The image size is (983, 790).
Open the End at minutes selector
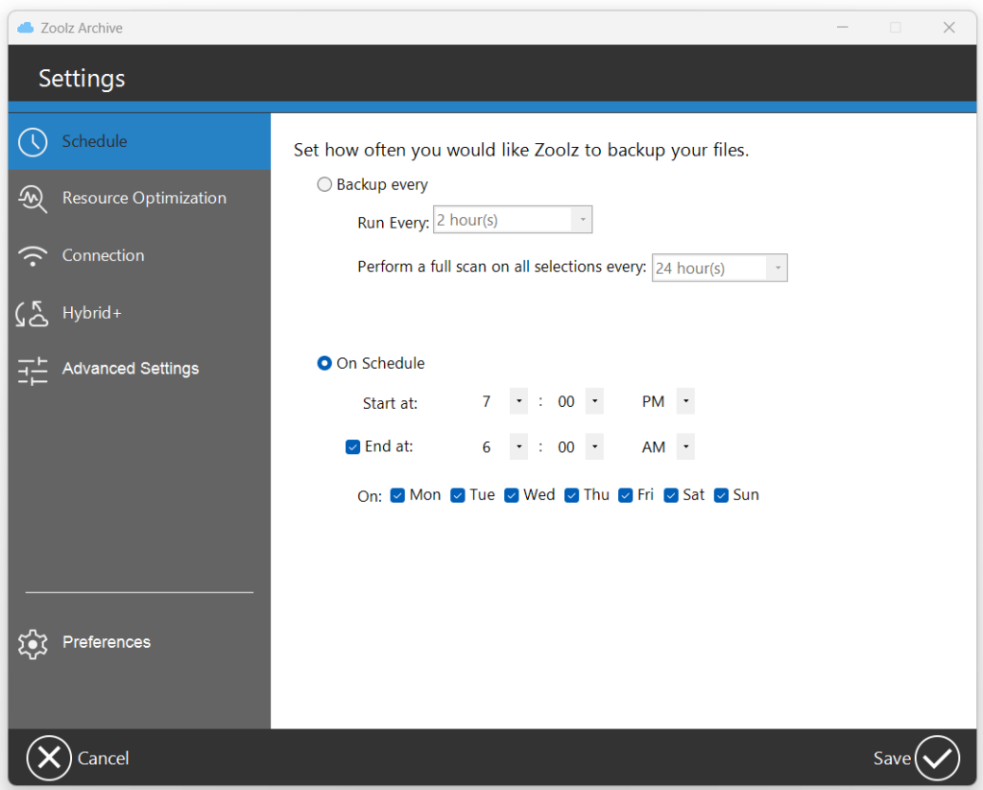(594, 446)
